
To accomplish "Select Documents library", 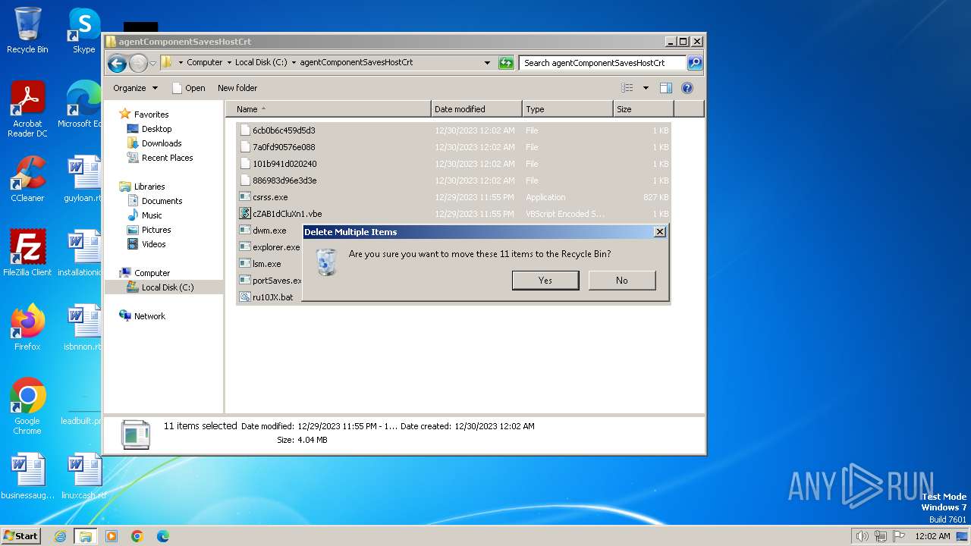I will 162,201.
